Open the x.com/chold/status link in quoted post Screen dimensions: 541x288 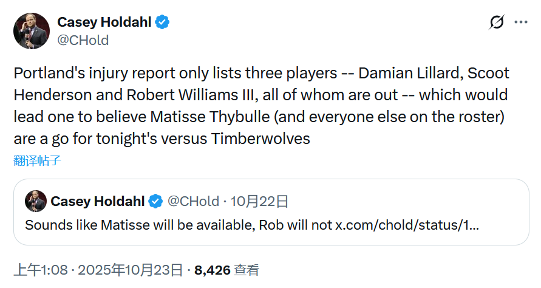tap(407, 224)
